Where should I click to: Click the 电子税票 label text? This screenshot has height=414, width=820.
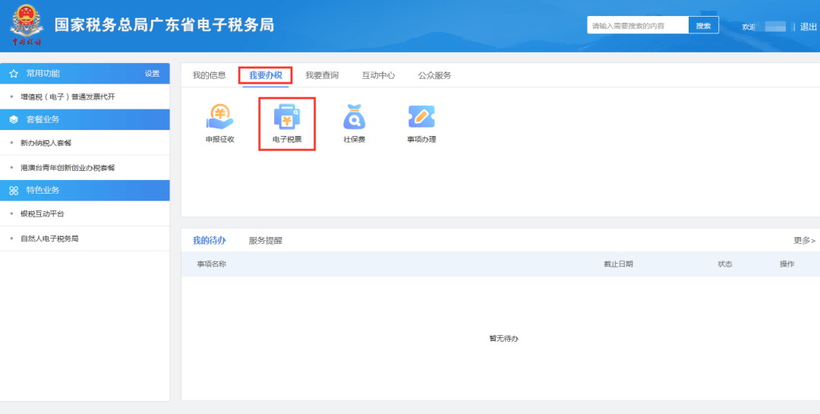click(x=287, y=140)
